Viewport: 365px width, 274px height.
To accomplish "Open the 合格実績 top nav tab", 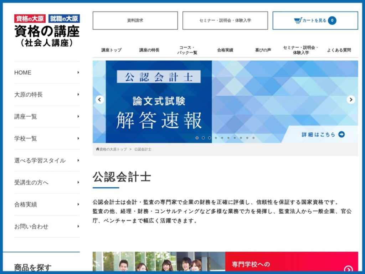I will point(225,50).
